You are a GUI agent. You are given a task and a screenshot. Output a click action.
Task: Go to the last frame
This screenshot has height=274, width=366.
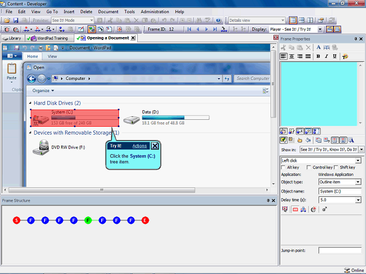[215, 29]
